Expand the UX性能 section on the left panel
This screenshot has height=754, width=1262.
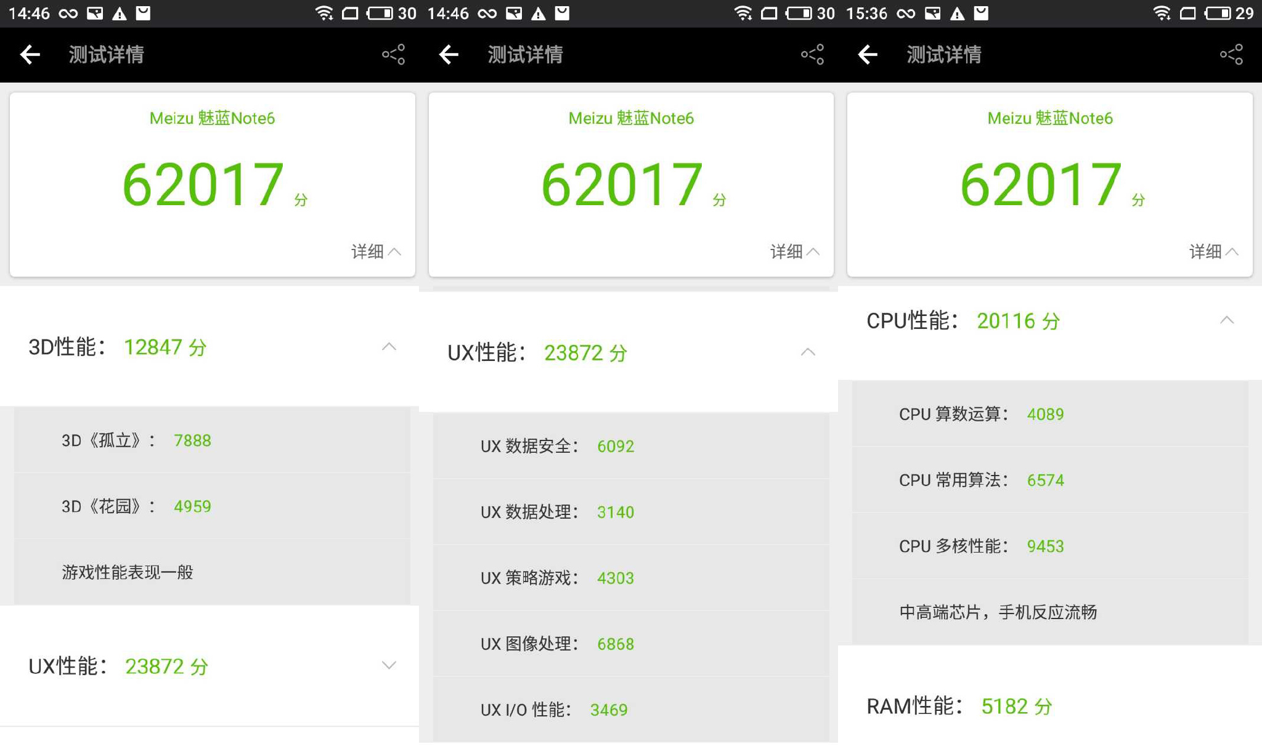point(389,665)
